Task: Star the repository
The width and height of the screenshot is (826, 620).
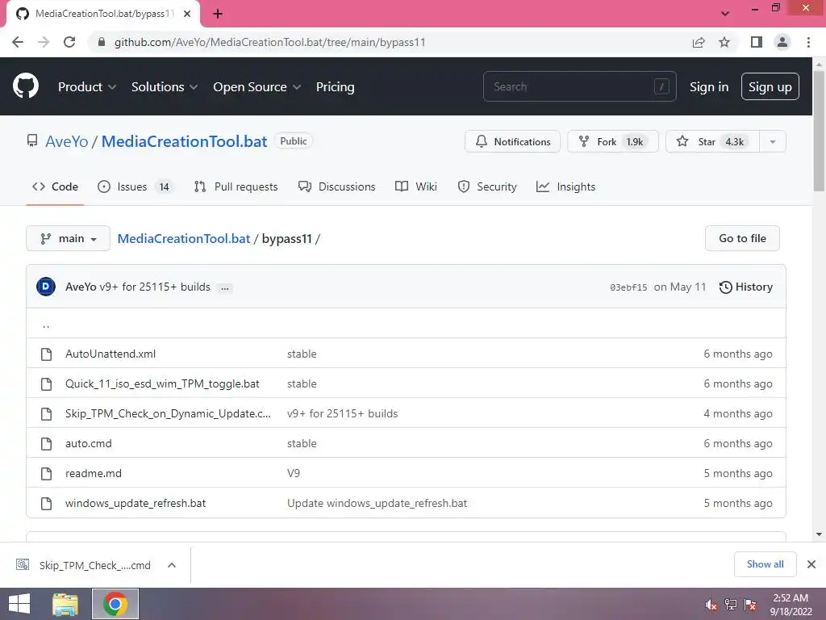Action: click(x=713, y=141)
